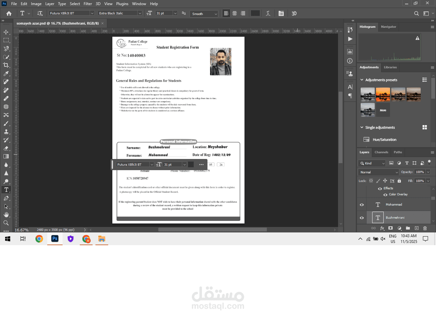Open the Filter menu

pos(88,4)
